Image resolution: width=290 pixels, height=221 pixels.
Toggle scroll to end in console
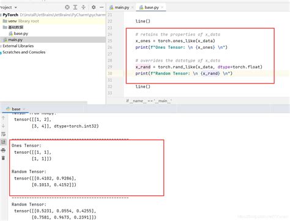[x=3, y=142]
